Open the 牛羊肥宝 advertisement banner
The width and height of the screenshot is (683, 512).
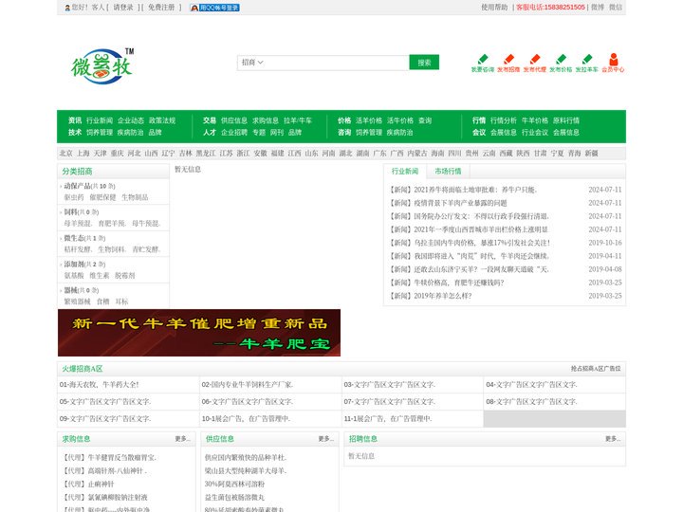click(x=199, y=333)
